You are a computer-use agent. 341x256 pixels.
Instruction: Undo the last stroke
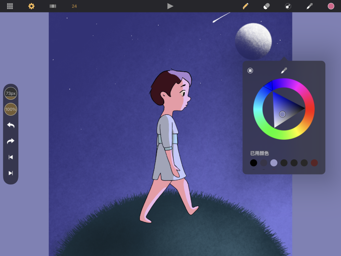11,125
